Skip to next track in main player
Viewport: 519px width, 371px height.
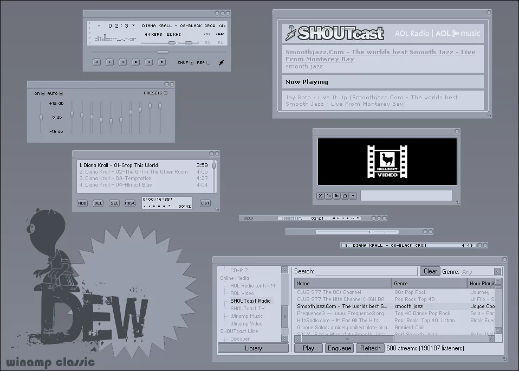tap(148, 62)
